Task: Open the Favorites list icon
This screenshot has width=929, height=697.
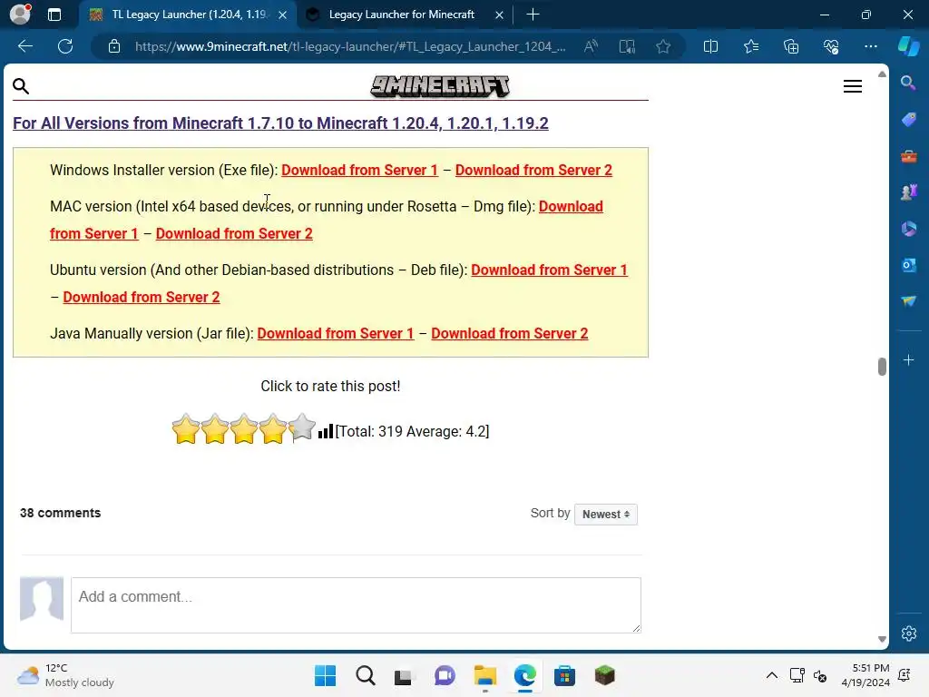Action: 750,46
